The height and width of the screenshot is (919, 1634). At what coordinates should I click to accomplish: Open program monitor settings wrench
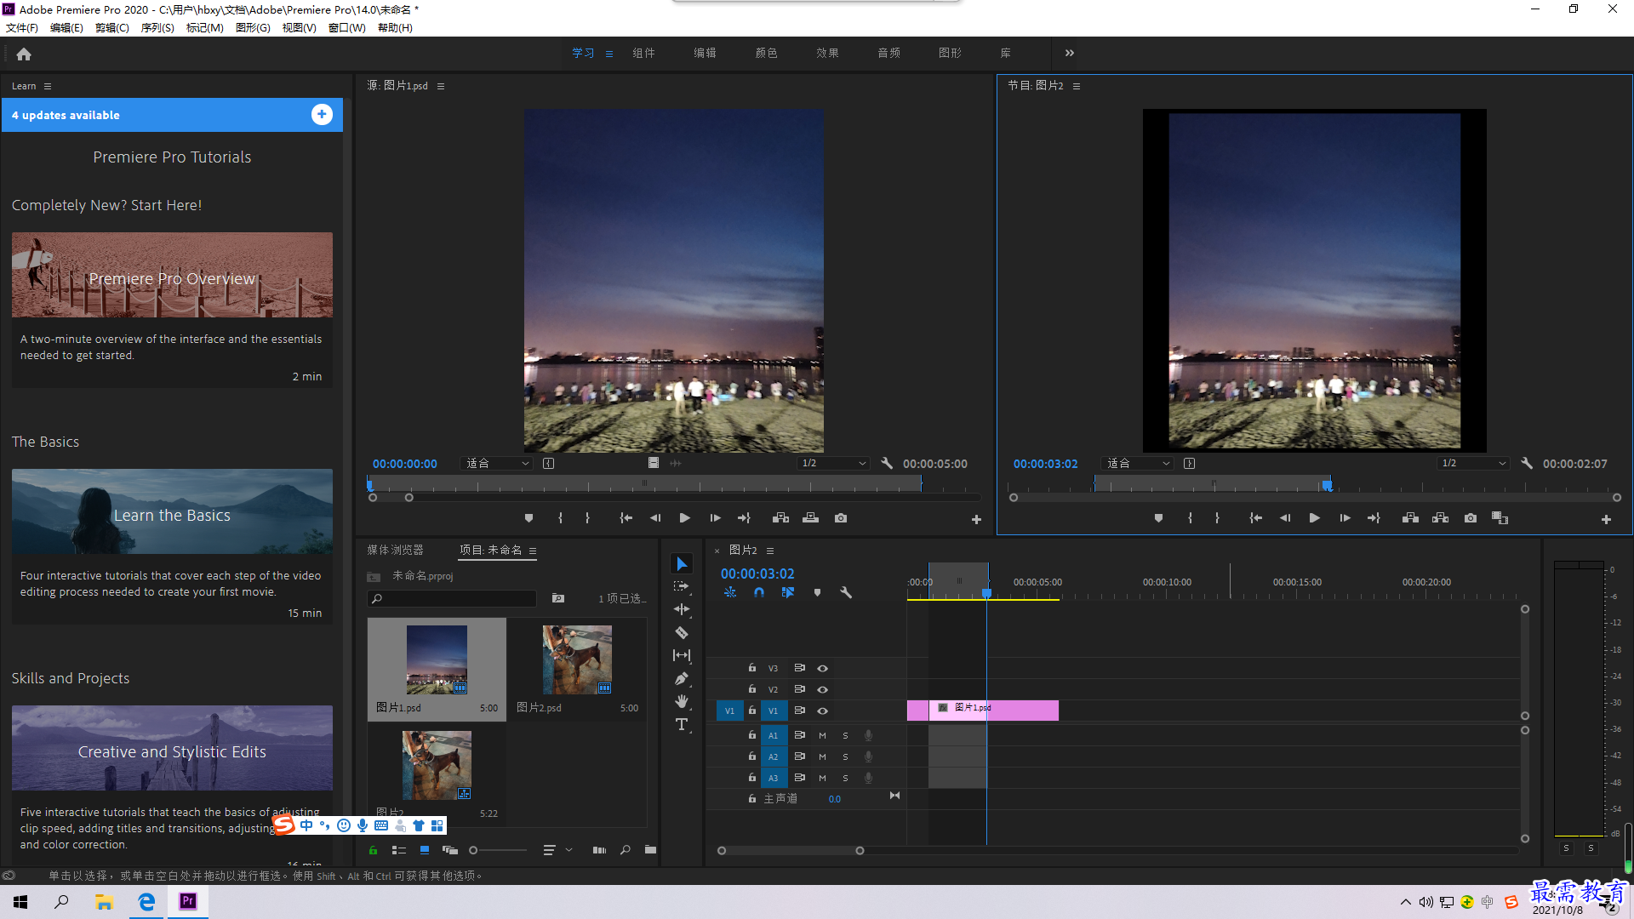tap(1527, 464)
